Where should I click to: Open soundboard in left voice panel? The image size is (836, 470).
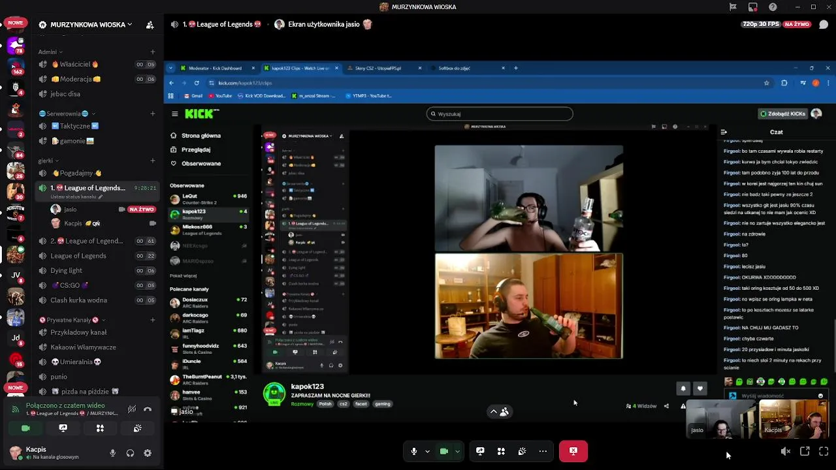137,428
